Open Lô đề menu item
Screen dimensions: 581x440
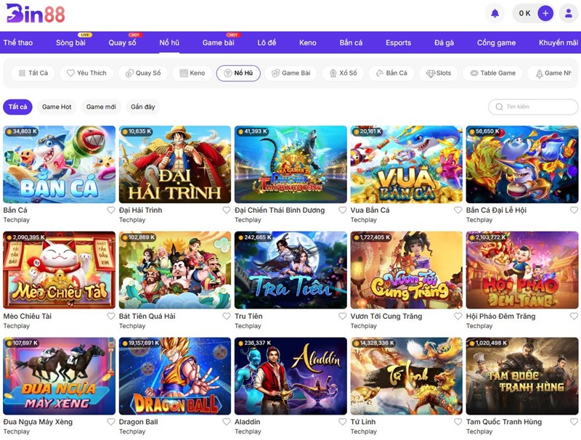(x=267, y=43)
